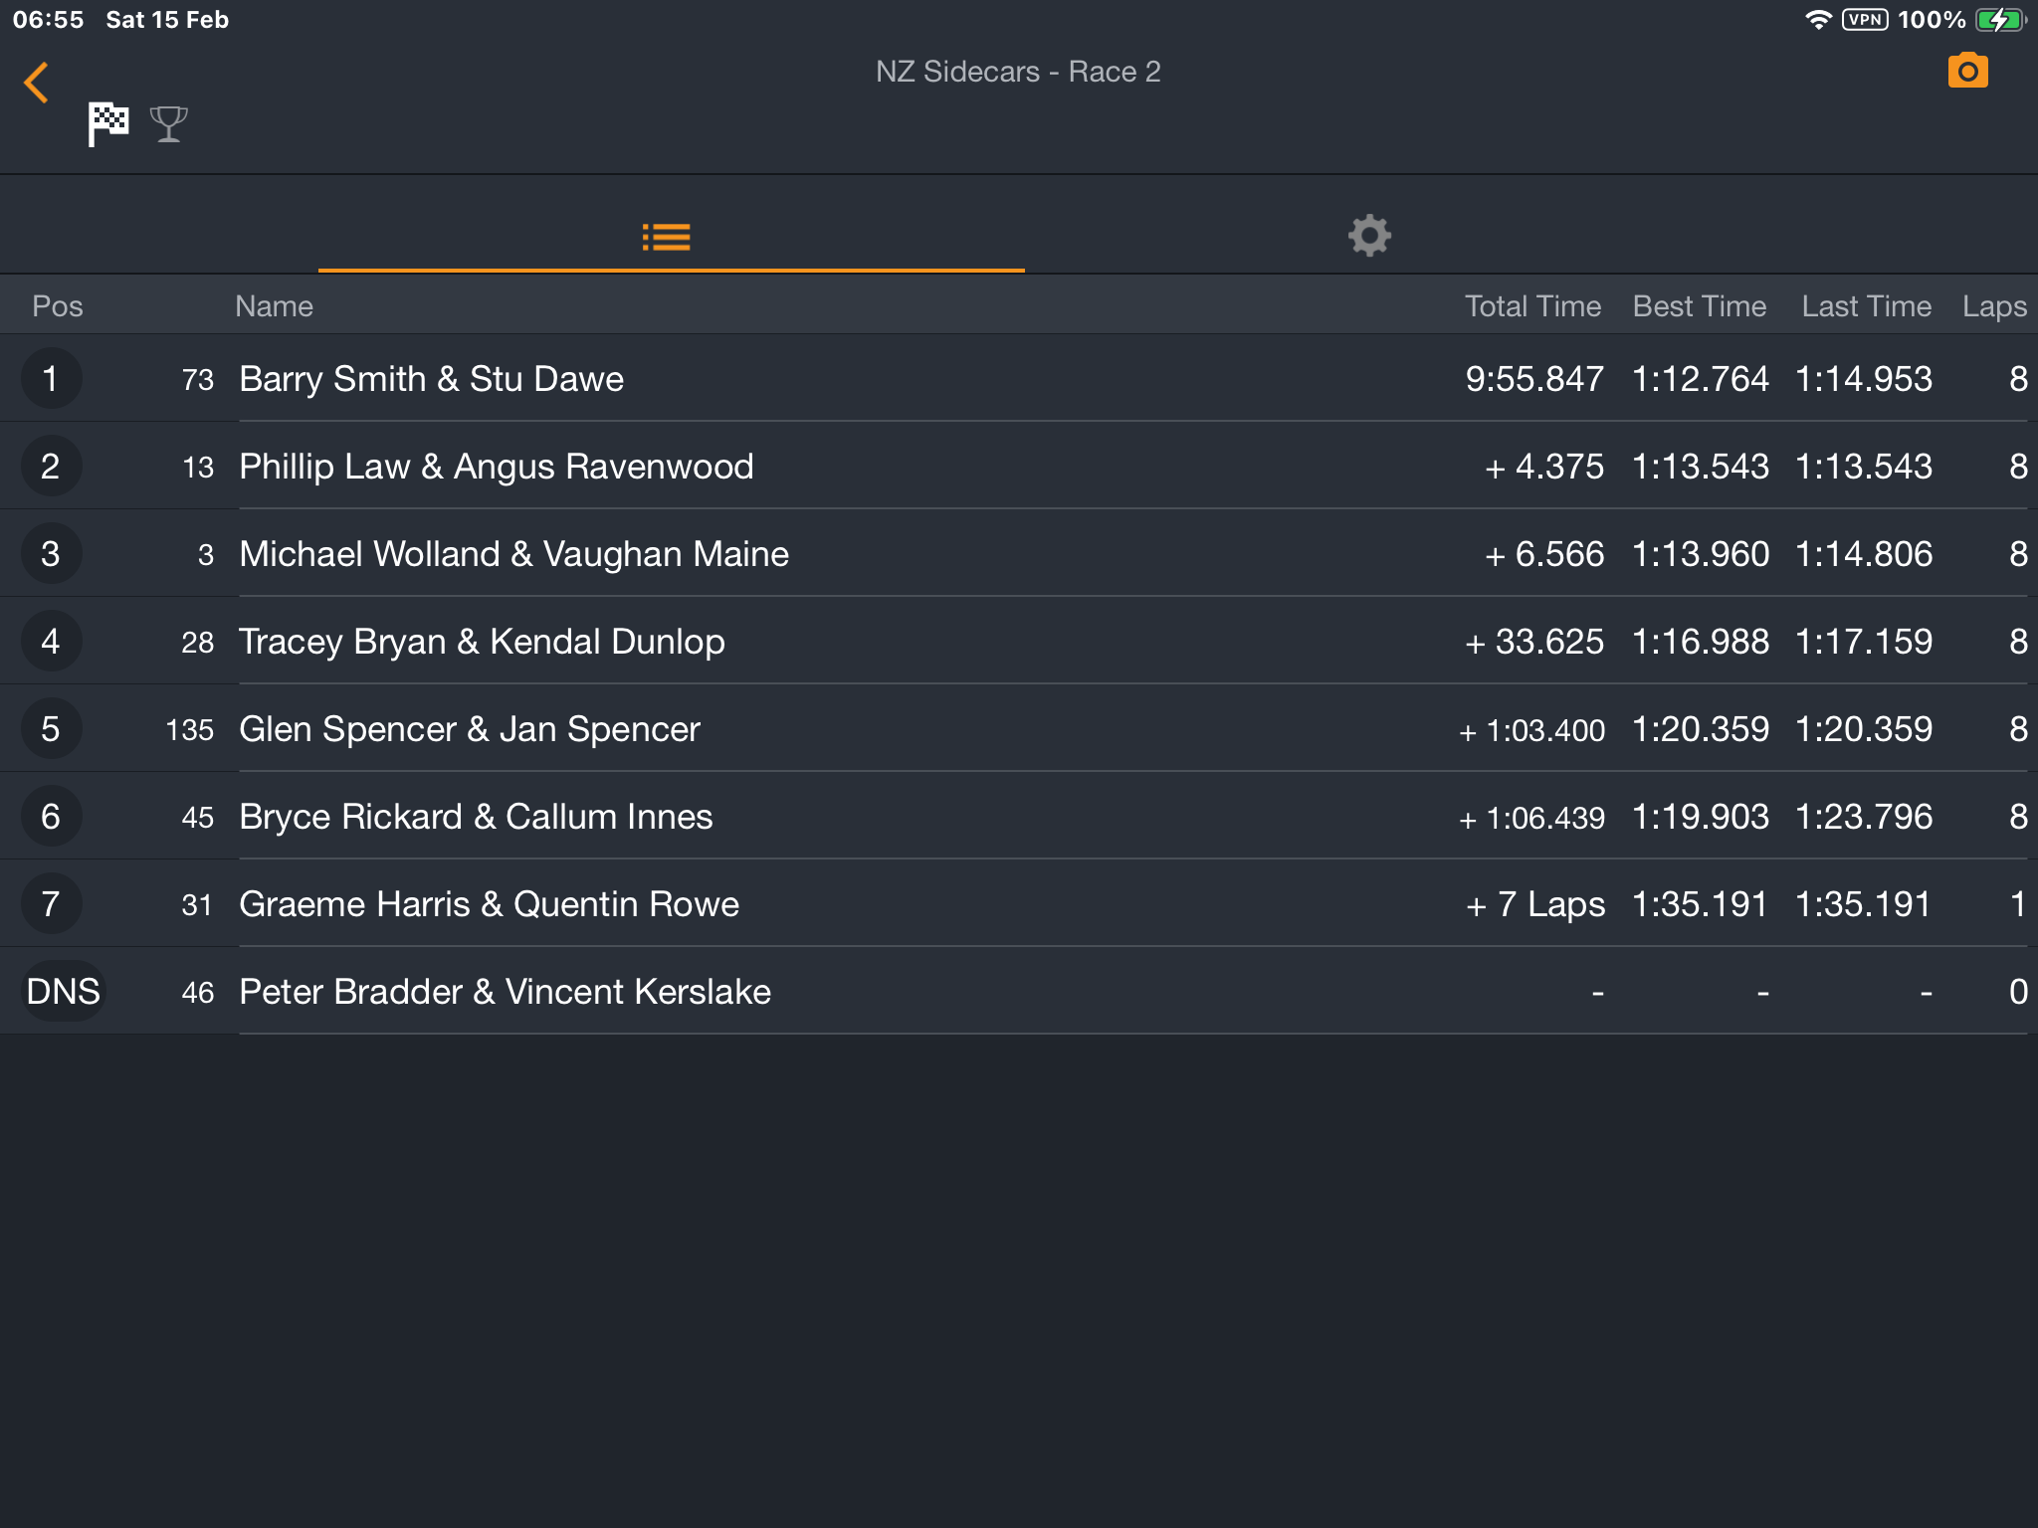2038x1528 pixels.
Task: Tap the Wi-Fi status icon
Action: tap(1818, 20)
